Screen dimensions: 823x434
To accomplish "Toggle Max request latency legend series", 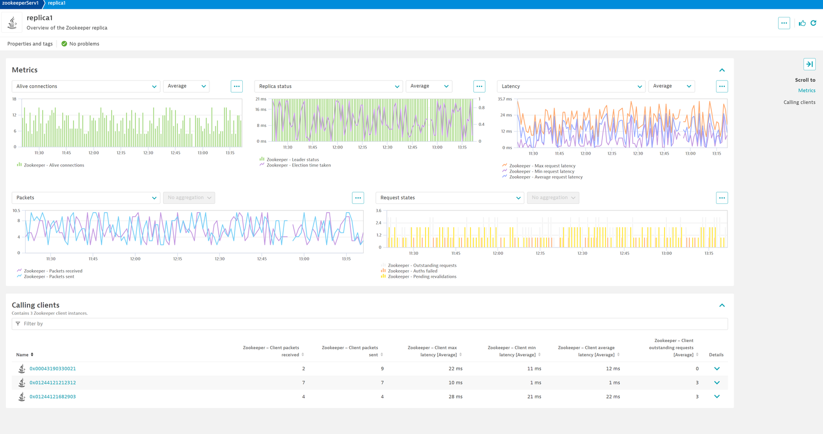I will [x=539, y=166].
